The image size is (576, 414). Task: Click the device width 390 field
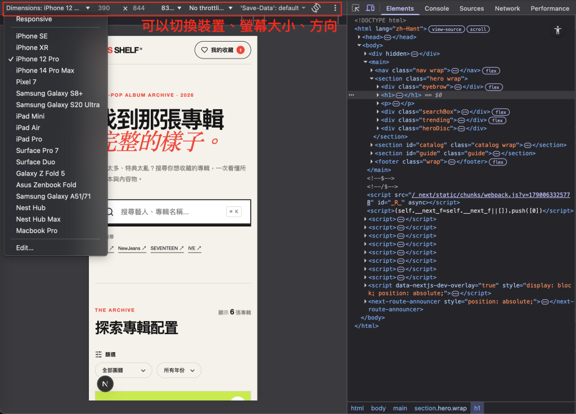coord(104,8)
